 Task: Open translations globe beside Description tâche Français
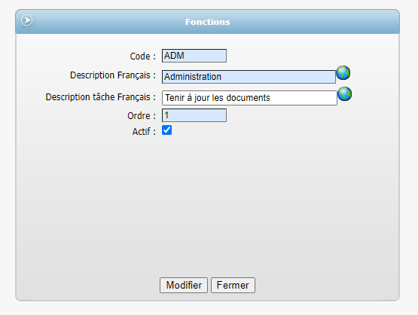coord(345,94)
